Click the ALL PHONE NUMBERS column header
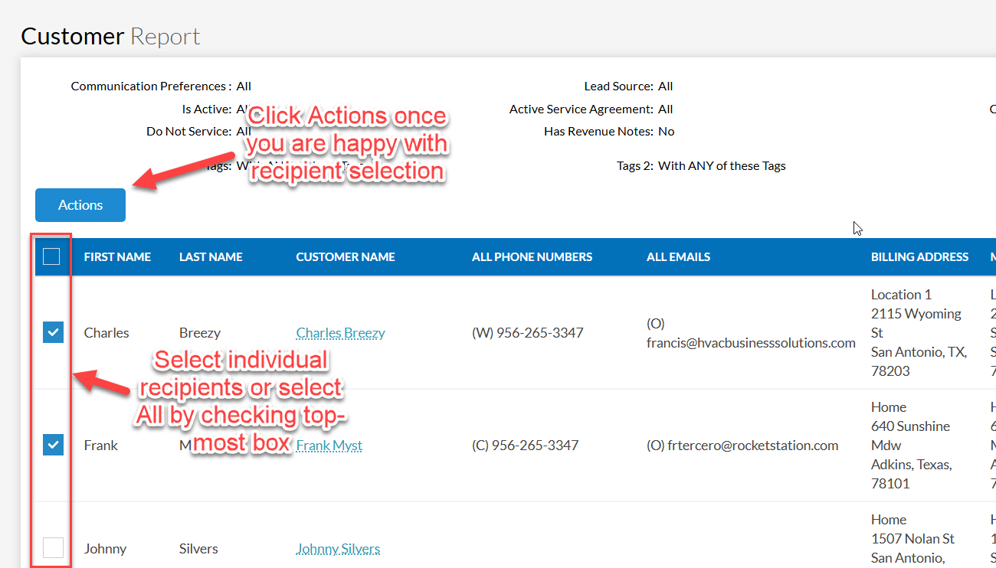Viewport: 996px width, 568px height. click(x=532, y=257)
